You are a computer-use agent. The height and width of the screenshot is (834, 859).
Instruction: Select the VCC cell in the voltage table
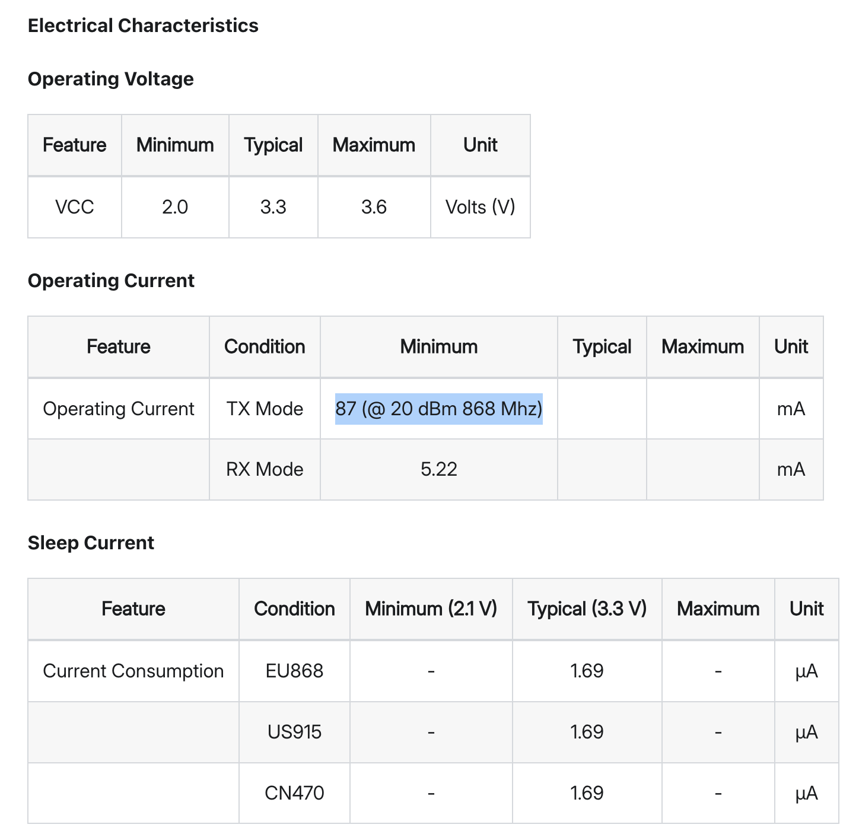(74, 207)
